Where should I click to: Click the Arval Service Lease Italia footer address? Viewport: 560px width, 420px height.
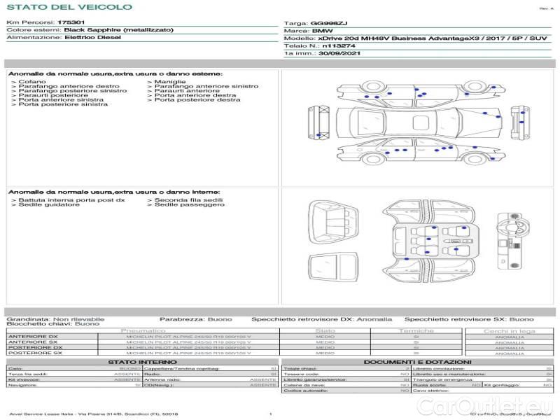tap(94, 414)
